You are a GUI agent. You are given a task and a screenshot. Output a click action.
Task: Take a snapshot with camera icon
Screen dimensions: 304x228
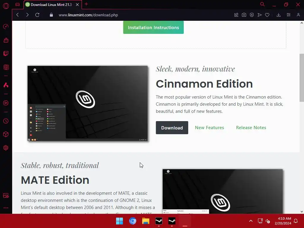pyautogui.click(x=244, y=15)
